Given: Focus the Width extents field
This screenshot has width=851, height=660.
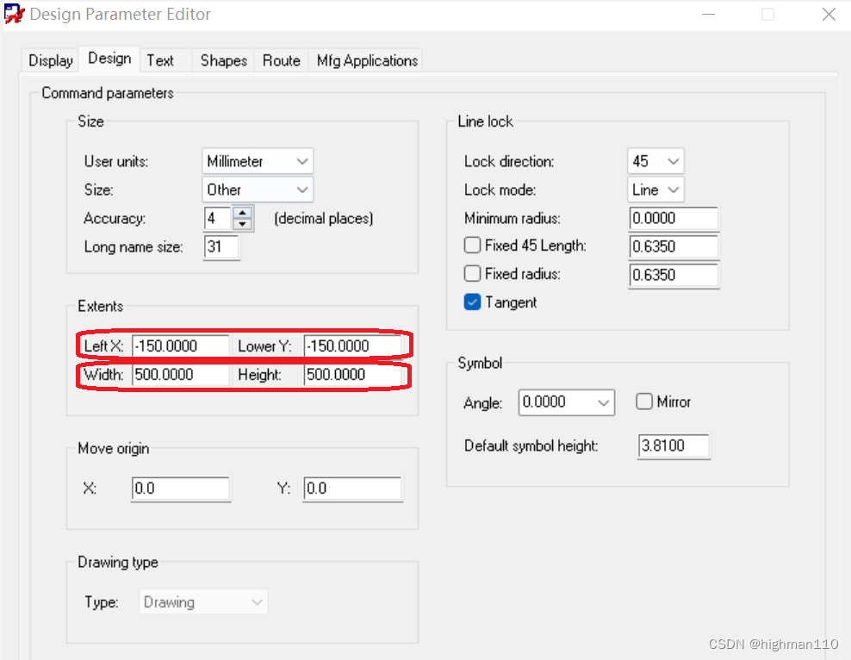Looking at the screenshot, I should tap(181, 375).
